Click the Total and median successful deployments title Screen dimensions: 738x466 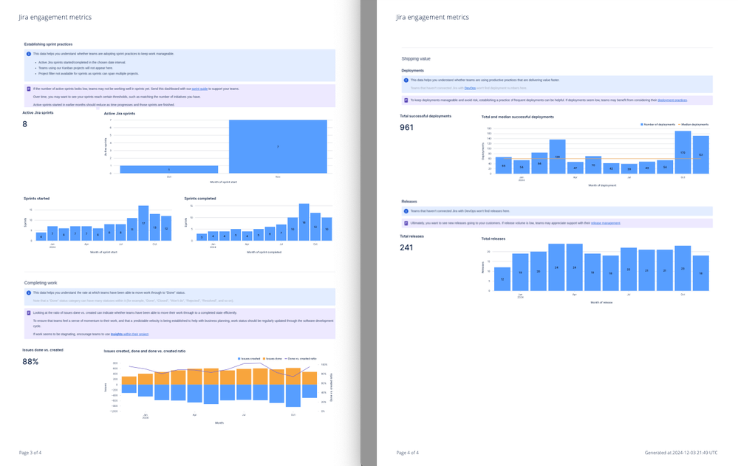click(518, 117)
